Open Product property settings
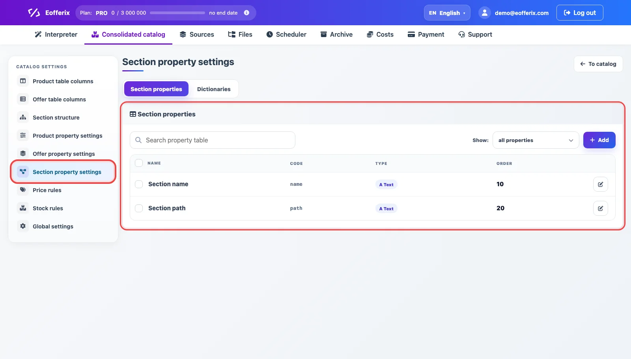Image resolution: width=631 pixels, height=359 pixels. tap(63, 135)
